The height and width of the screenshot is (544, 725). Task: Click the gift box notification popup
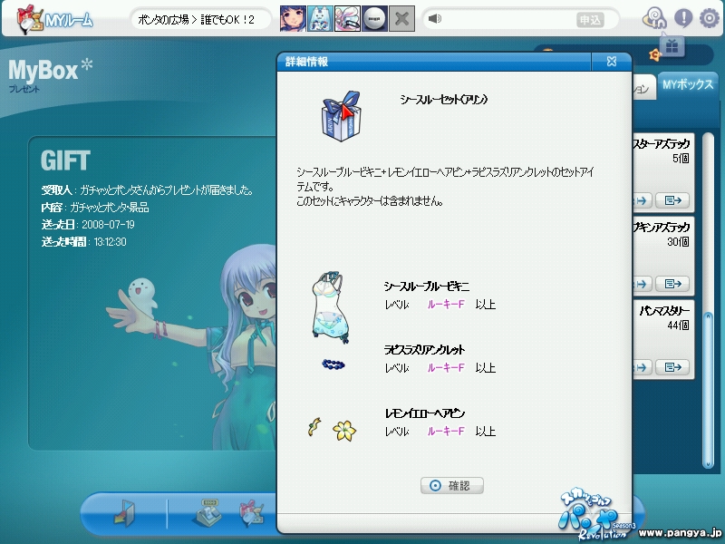click(672, 46)
